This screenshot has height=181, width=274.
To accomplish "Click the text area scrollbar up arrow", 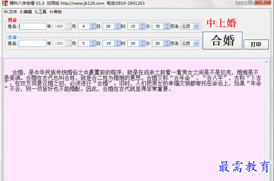I will tap(267, 62).
